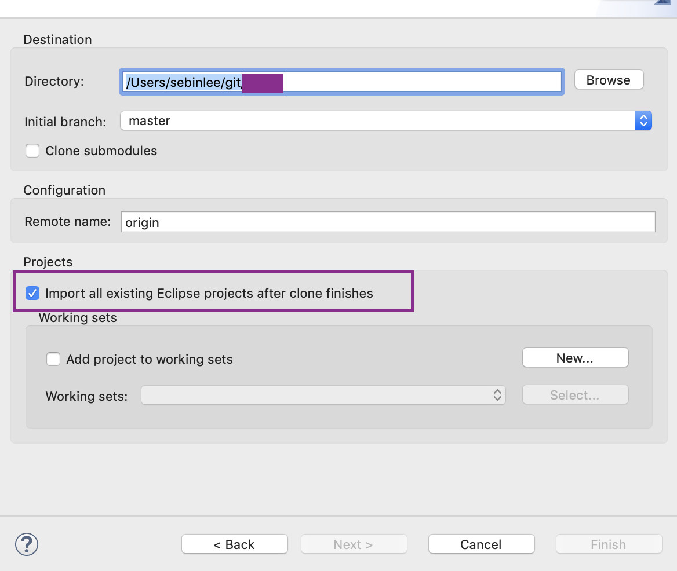Click the Add project to working sets label
This screenshot has width=677, height=571.
tap(150, 360)
